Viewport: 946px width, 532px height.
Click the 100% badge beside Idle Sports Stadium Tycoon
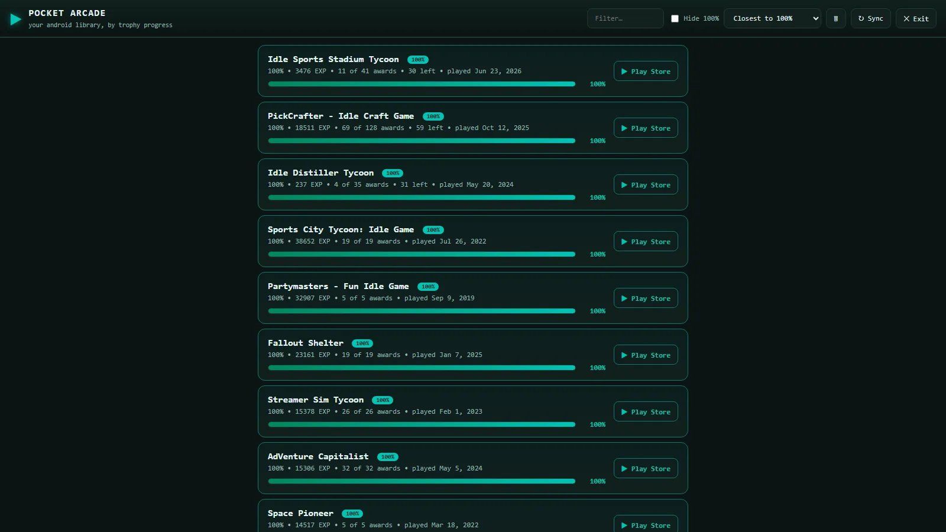[x=418, y=60]
